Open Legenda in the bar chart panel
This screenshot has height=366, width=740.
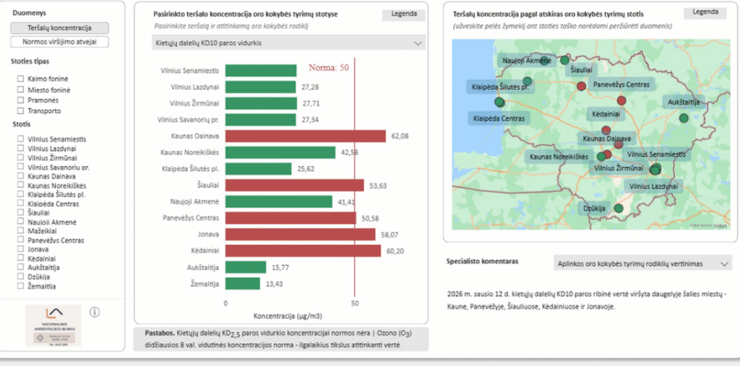tap(403, 14)
